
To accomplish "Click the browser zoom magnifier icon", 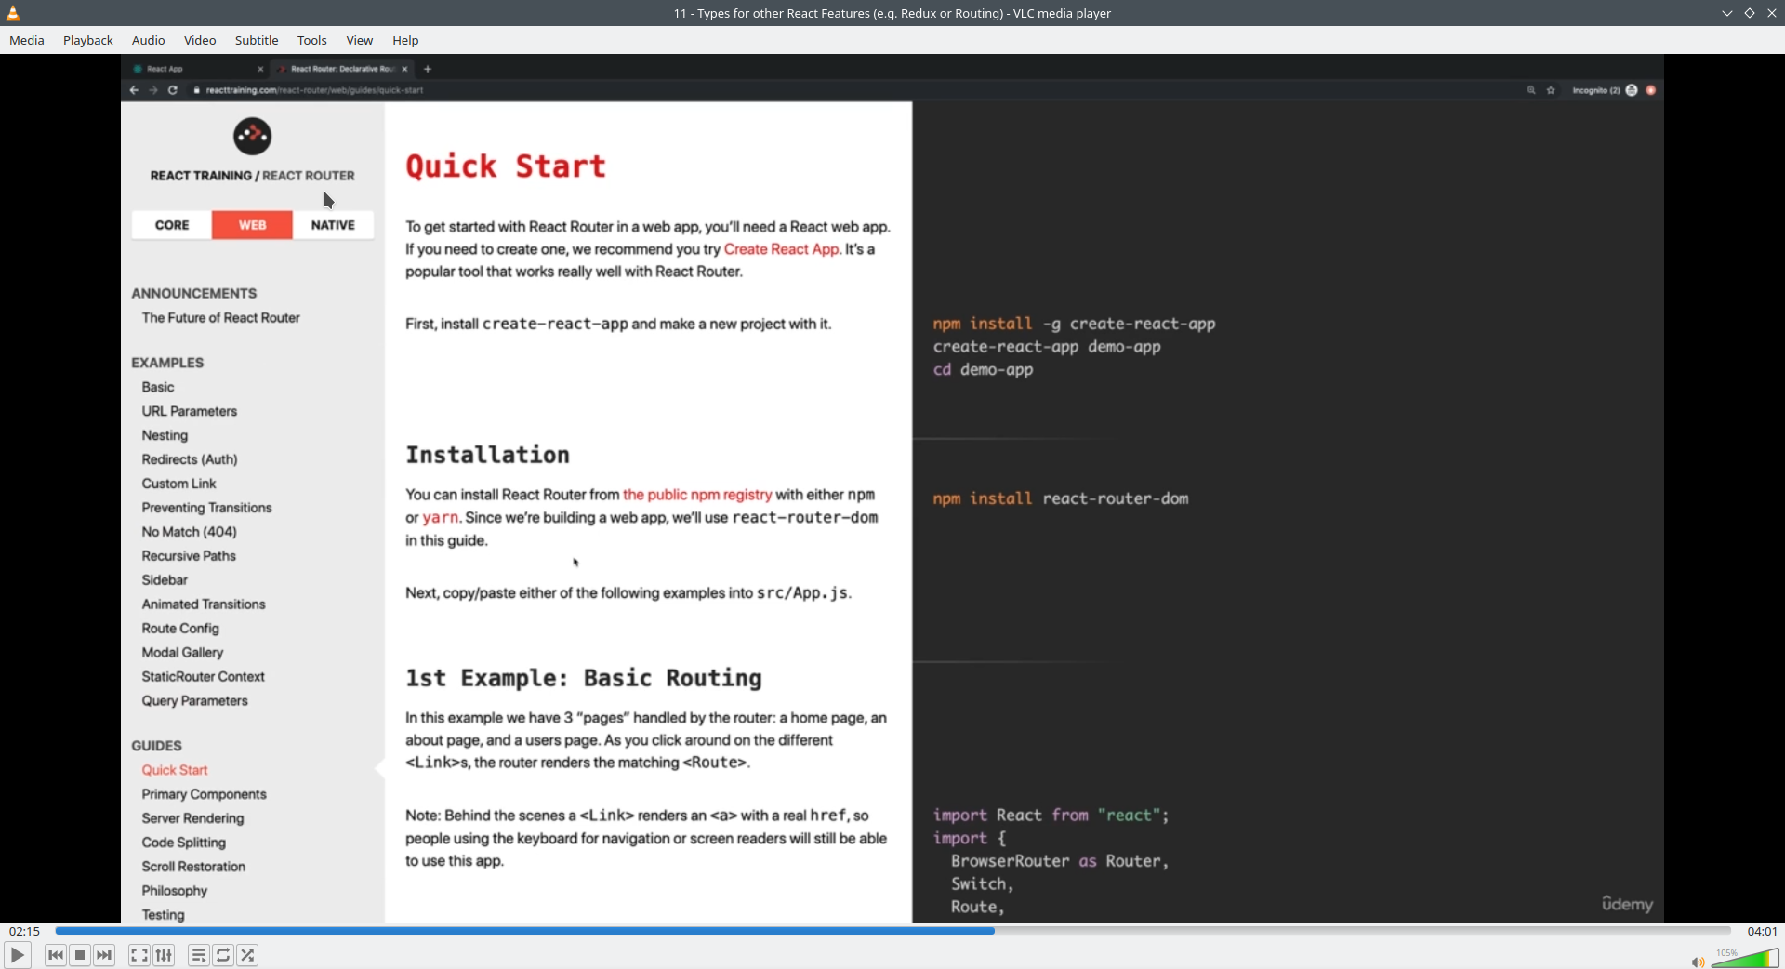I will point(1530,90).
